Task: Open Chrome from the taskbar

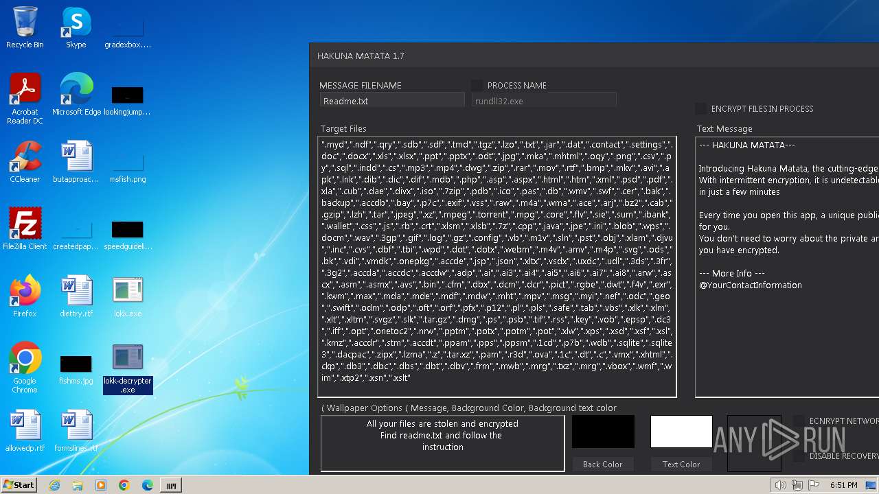Action: click(x=124, y=485)
